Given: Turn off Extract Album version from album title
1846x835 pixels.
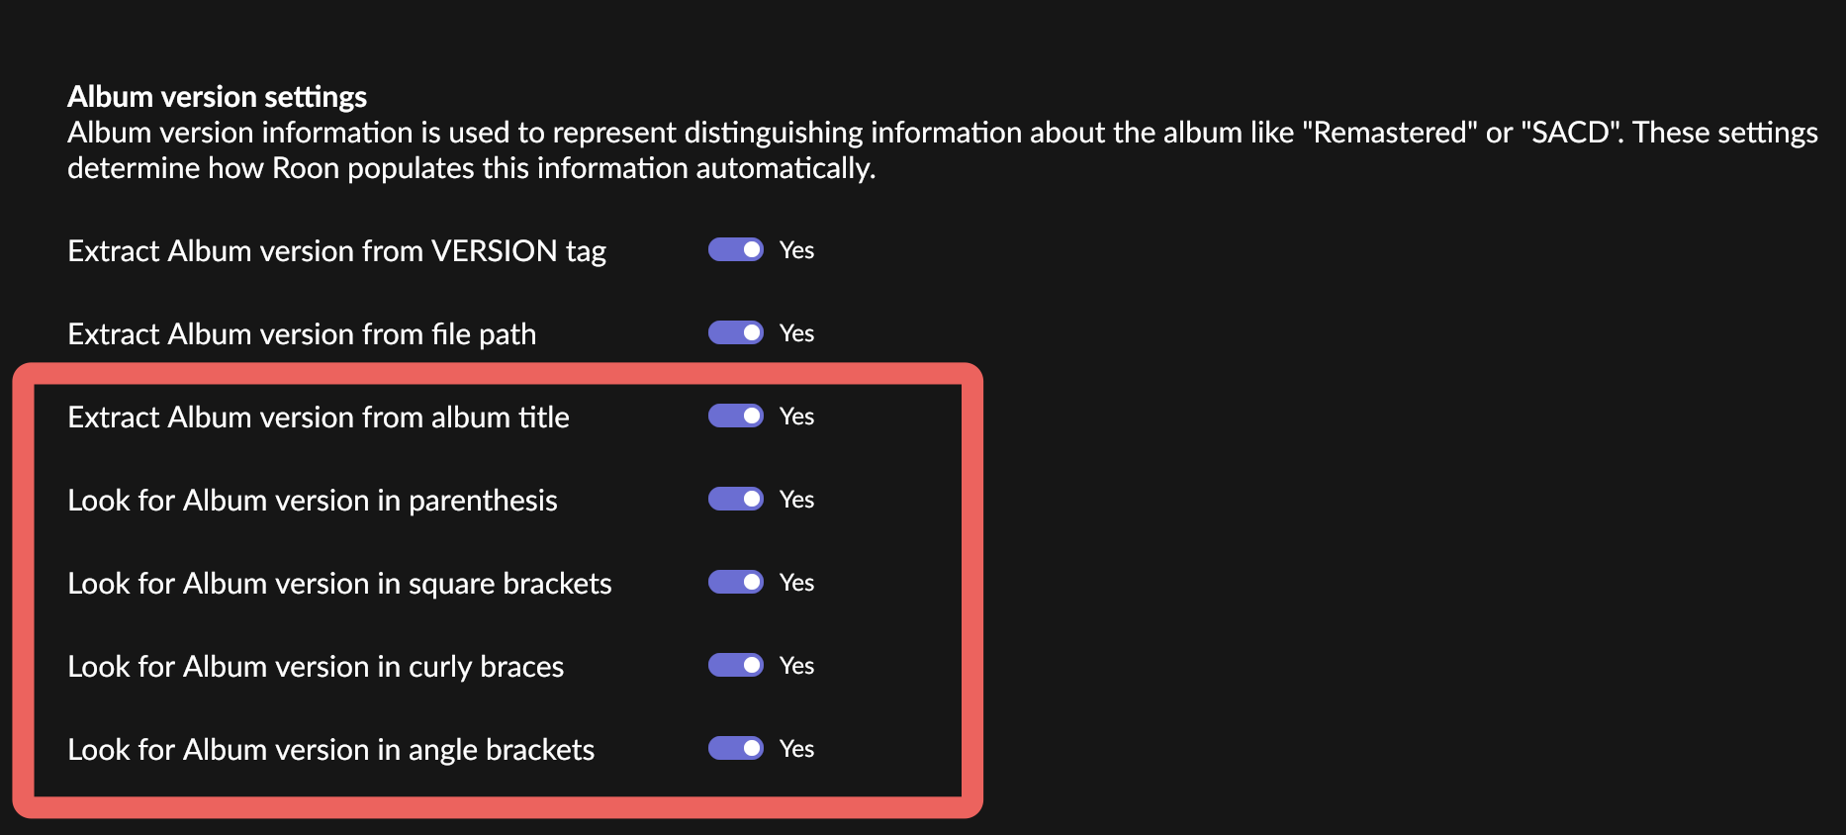Looking at the screenshot, I should 735,416.
